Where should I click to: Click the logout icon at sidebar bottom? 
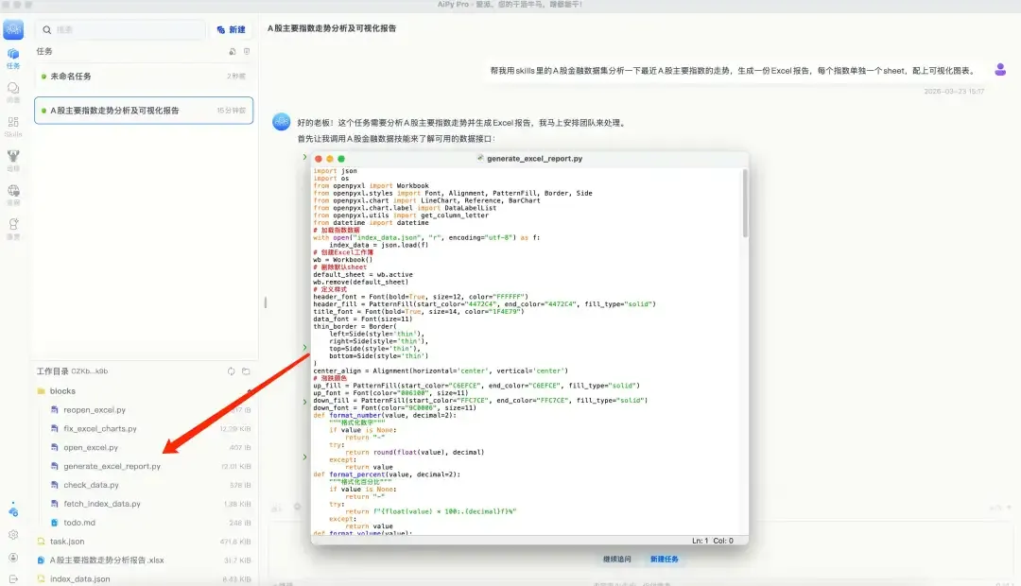[x=13, y=578]
